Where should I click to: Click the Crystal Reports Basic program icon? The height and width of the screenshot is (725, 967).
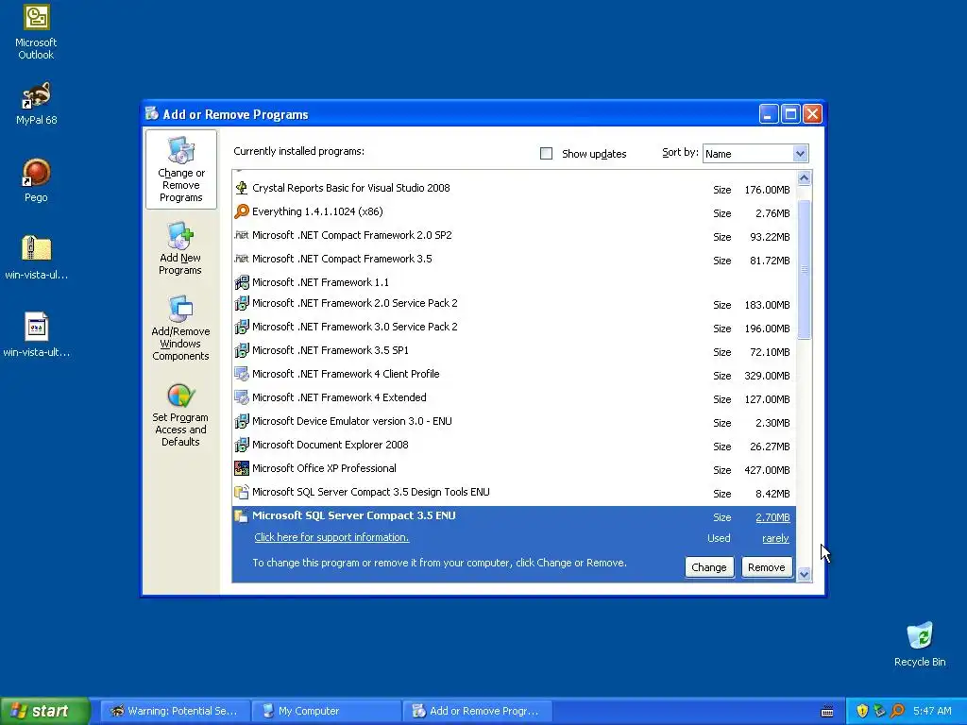pyautogui.click(x=242, y=188)
